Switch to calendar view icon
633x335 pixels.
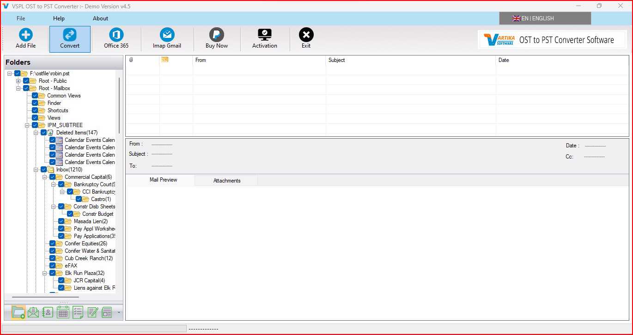tap(63, 312)
